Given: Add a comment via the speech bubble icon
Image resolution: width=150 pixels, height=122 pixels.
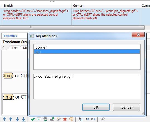Looking at the screenshot, I should tap(71, 119).
